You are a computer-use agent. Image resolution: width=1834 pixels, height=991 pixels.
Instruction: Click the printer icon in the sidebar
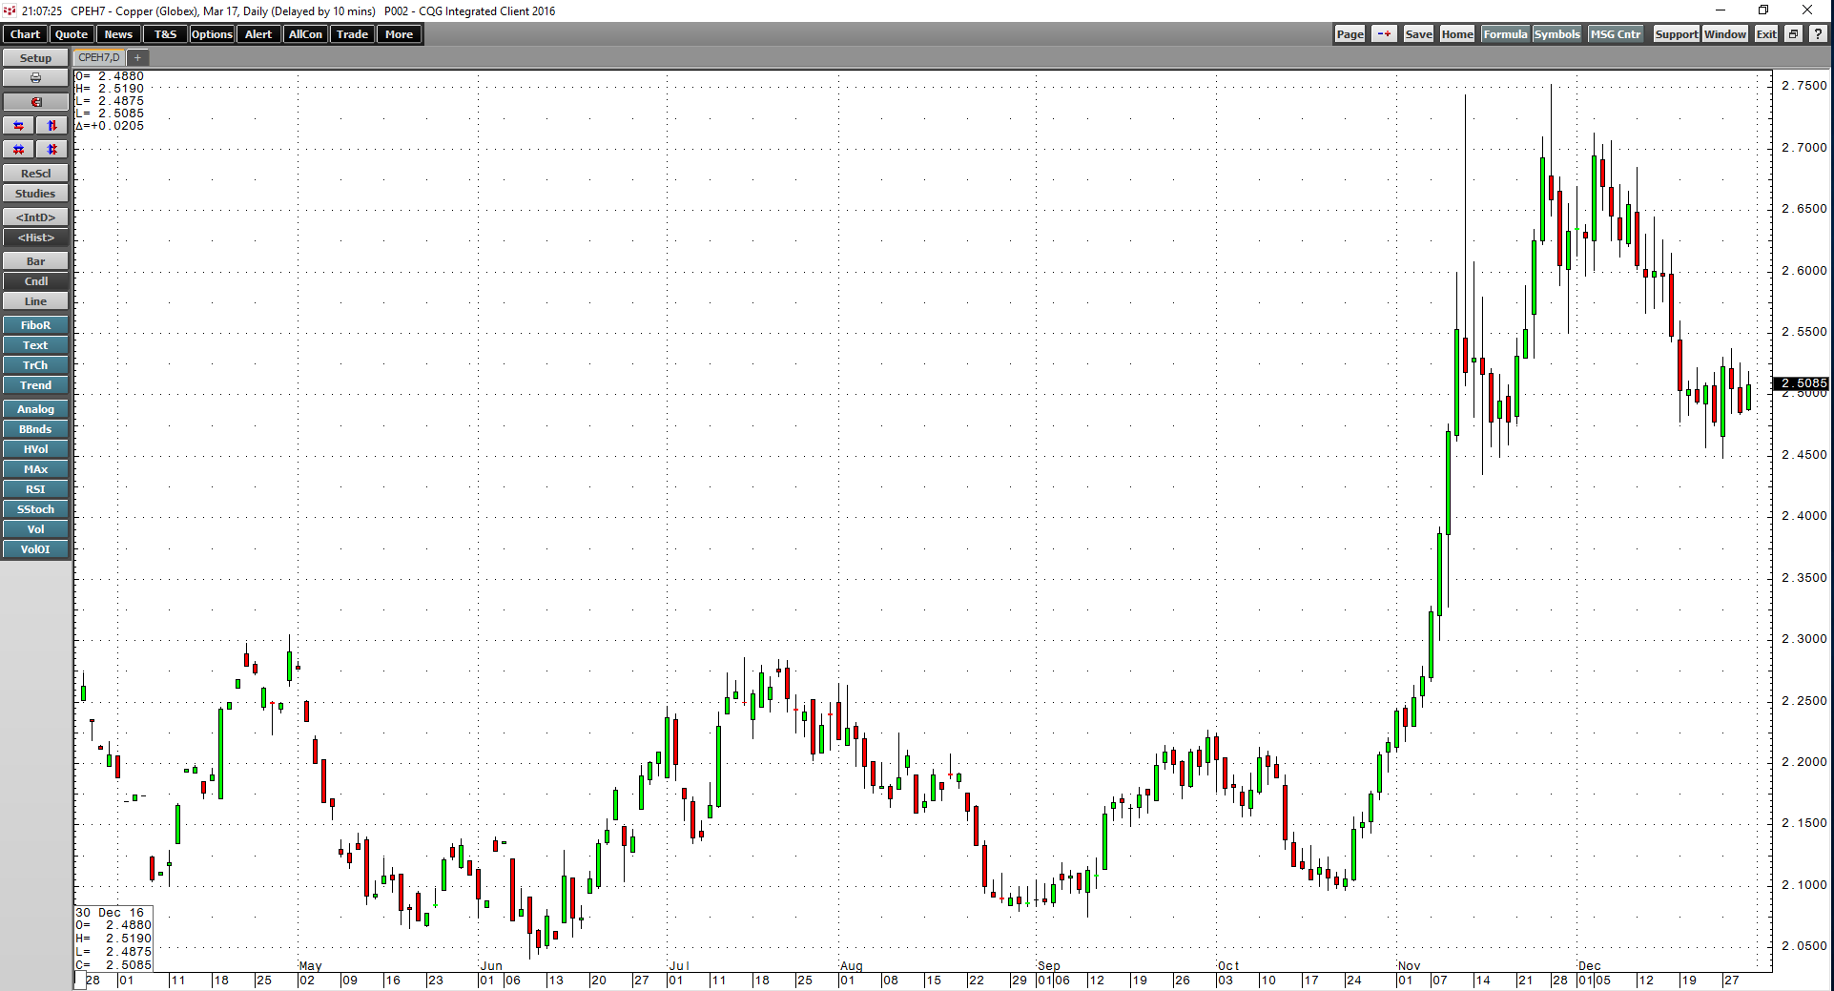(35, 78)
